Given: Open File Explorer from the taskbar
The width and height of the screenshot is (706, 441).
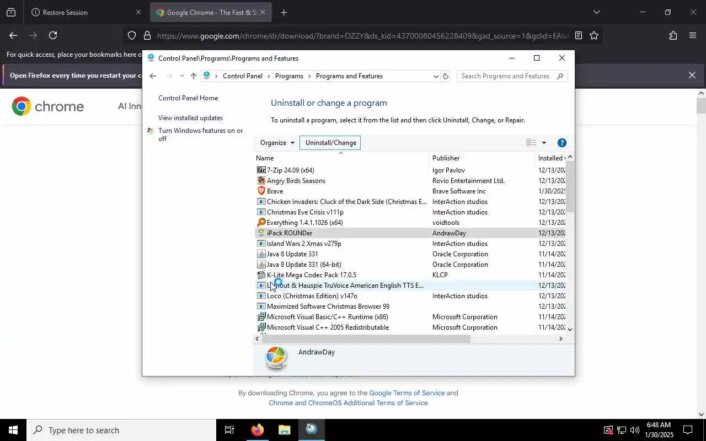Looking at the screenshot, I should click(285, 430).
